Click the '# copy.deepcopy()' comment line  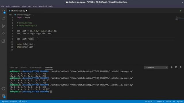pos(27,25)
